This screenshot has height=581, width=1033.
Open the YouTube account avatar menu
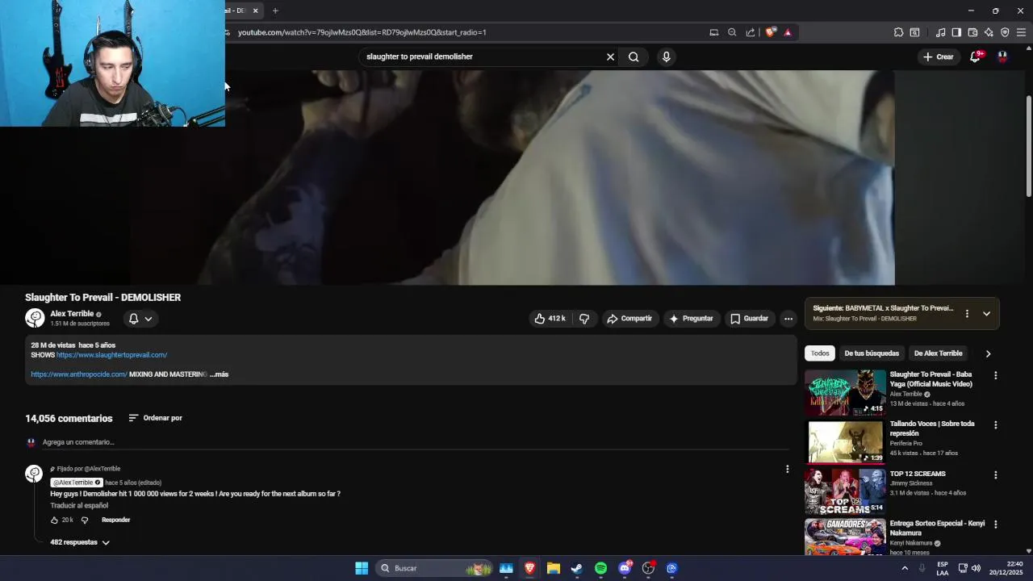(x=1002, y=56)
